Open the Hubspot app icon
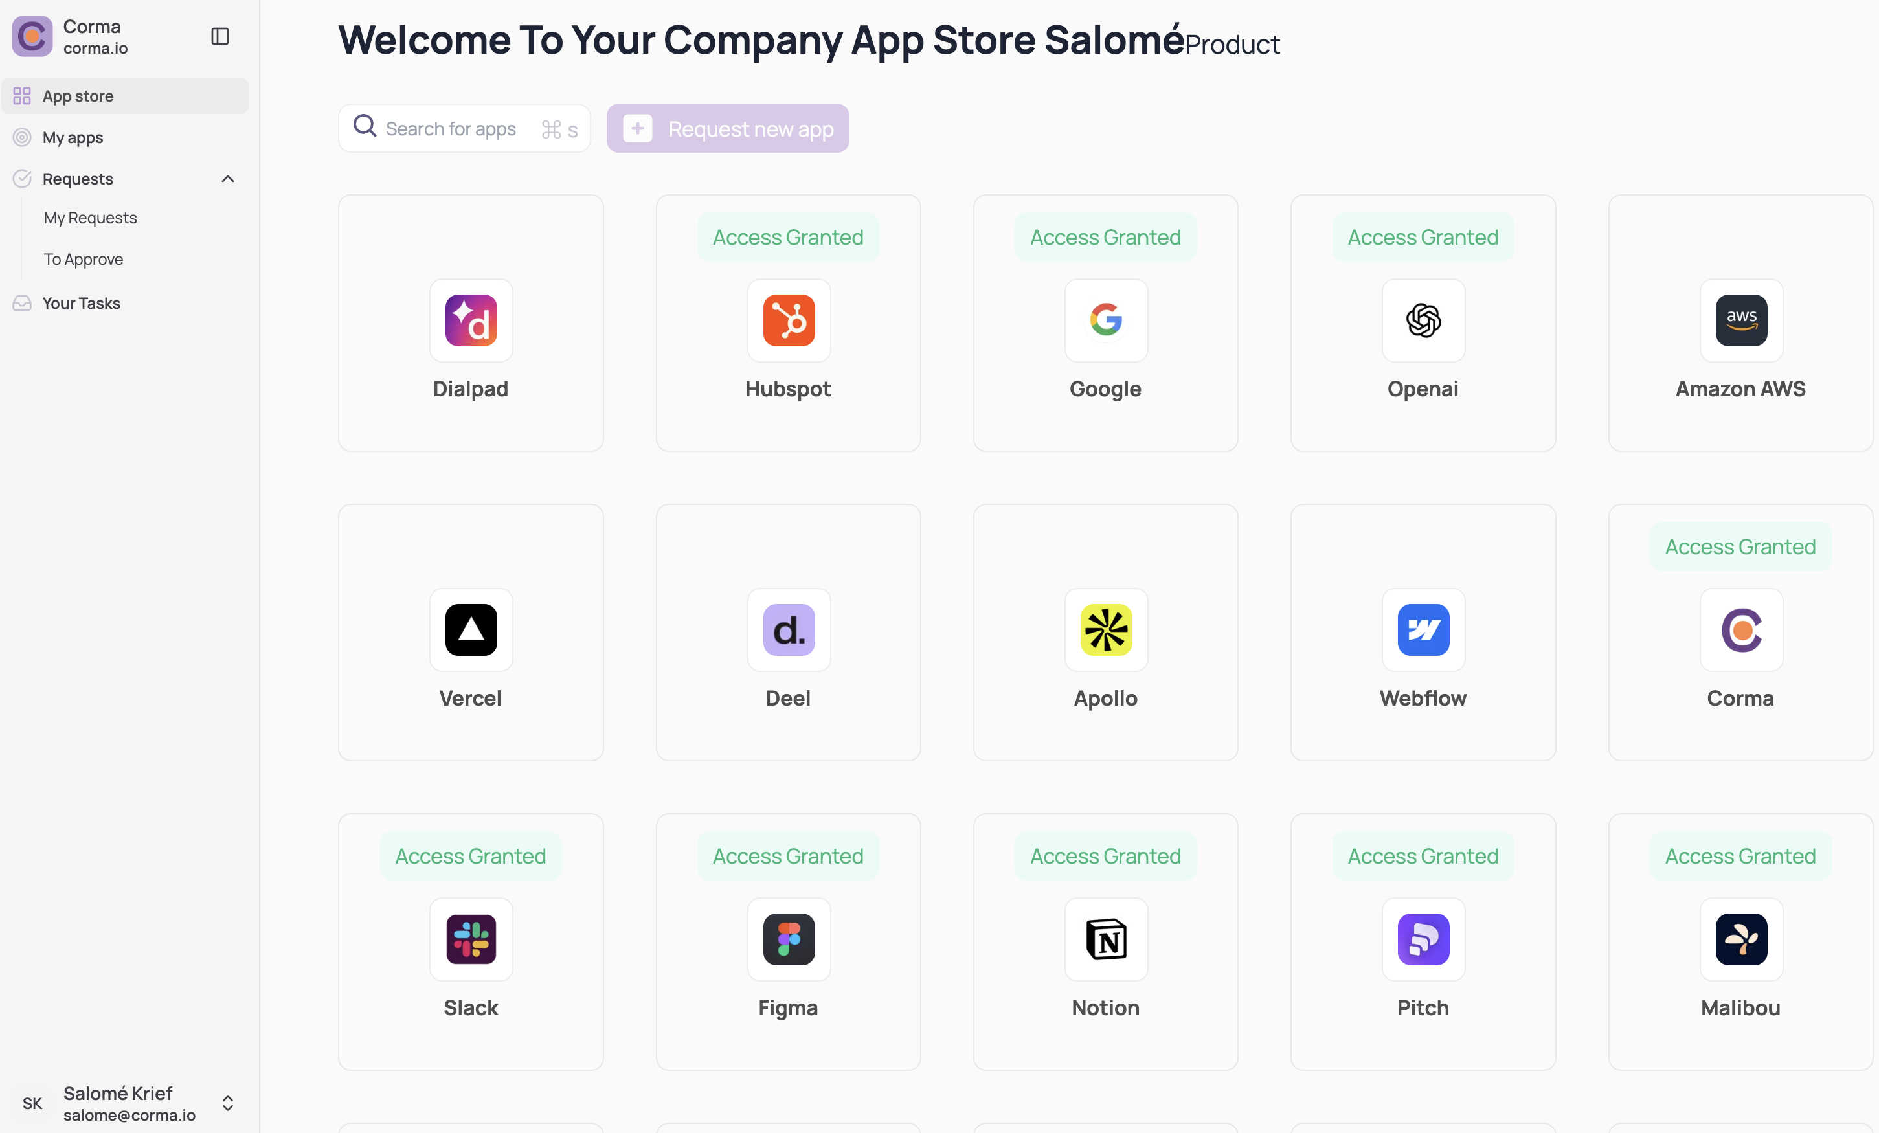 pos(789,320)
